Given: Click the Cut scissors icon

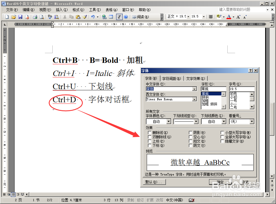Looking at the screenshot, I should pyautogui.click(x=65, y=17).
